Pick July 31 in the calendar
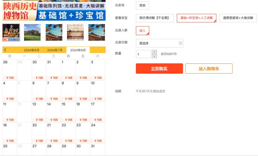Screen dimensions: 258x156 point(54,70)
